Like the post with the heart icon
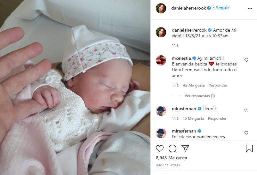 [160, 148]
